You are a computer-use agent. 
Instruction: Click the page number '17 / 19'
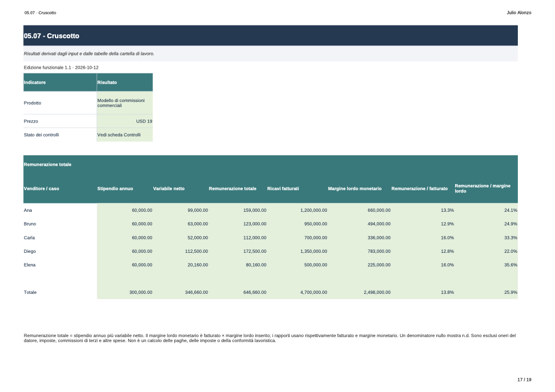(524, 380)
